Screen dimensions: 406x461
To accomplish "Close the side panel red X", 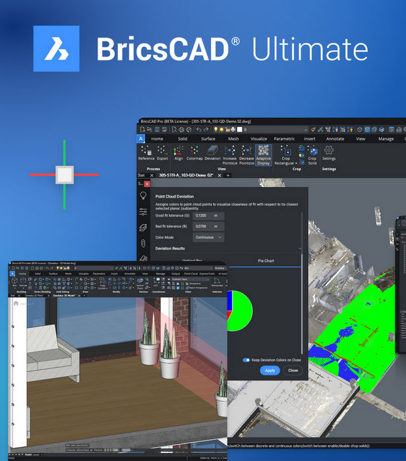I will pyautogui.click(x=147, y=184).
